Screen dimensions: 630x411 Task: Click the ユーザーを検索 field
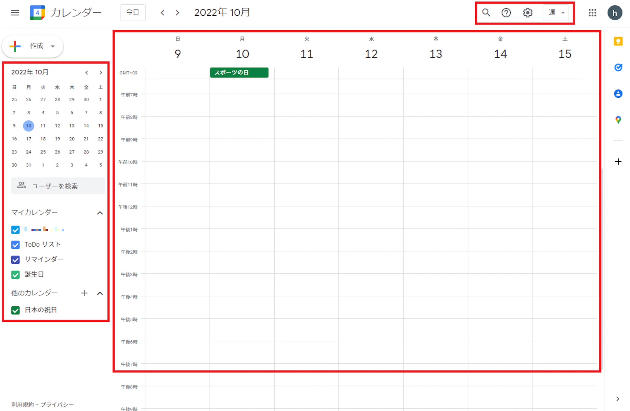click(58, 186)
